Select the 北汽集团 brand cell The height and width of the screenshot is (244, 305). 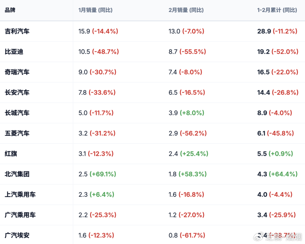tap(17, 174)
